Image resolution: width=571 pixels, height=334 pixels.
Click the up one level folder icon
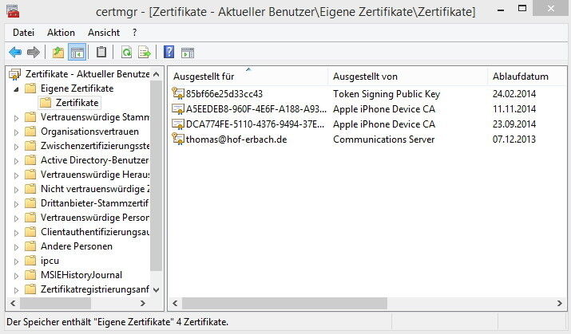(58, 53)
